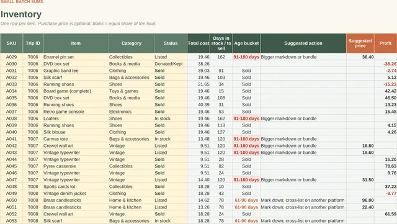The image size is (397, 224).
Task: Click the Donated/Kept status cell
Action: [x=171, y=64]
